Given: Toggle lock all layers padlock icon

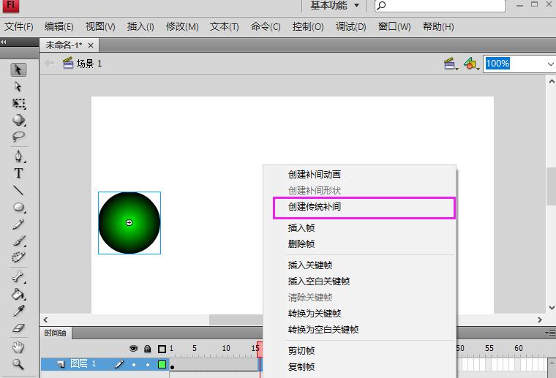Looking at the screenshot, I should [x=148, y=349].
